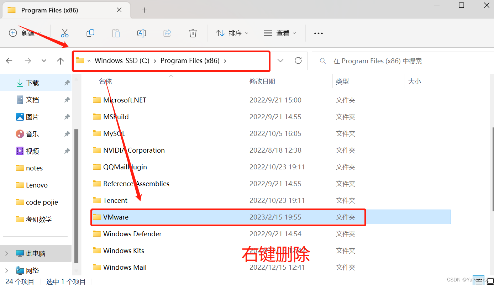Click the sidebar vertical scrollbar
Screen dimensions: 494x285
pyautogui.click(x=76, y=196)
